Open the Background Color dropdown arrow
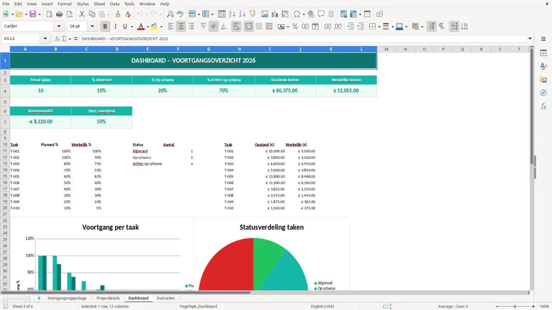552x310 pixels. coord(161,27)
